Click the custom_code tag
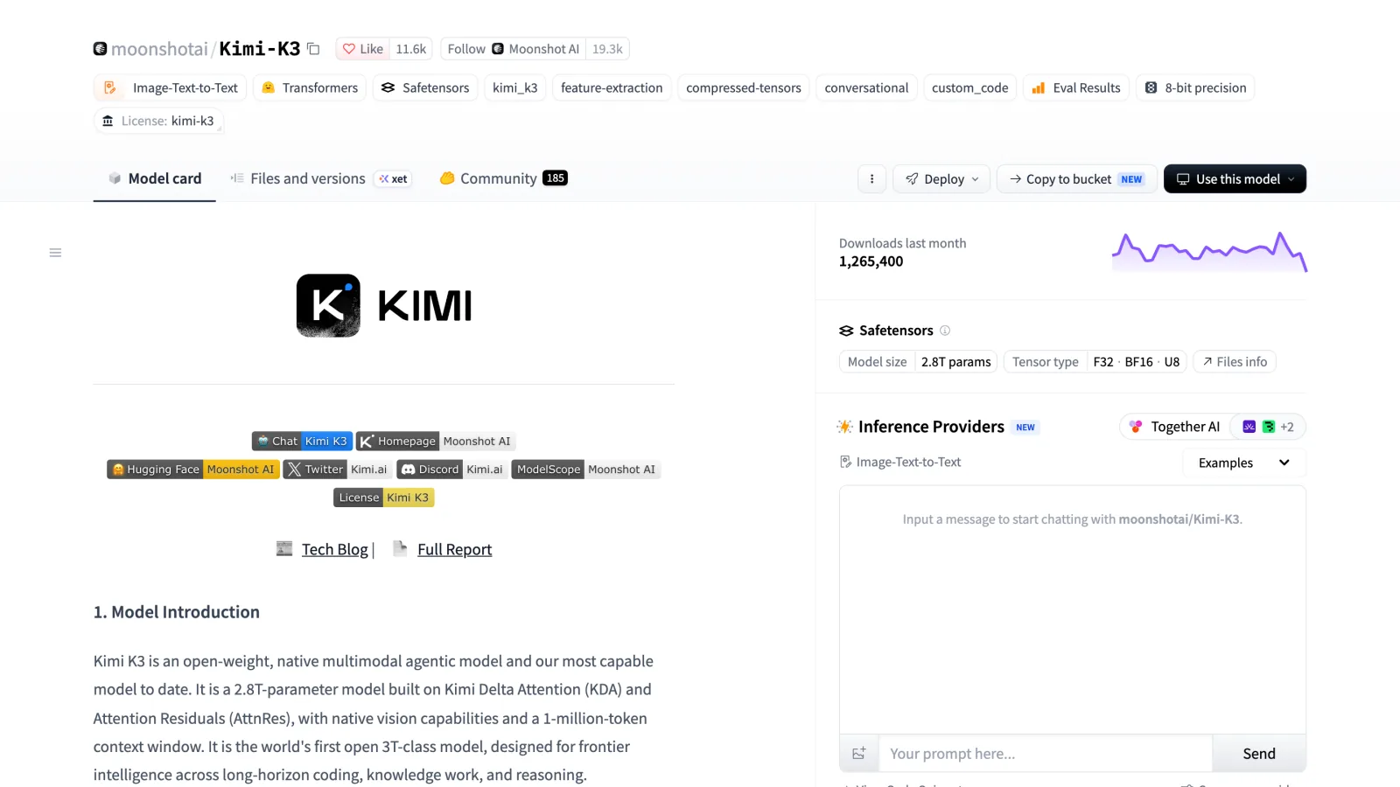The image size is (1400, 787). 969,88
